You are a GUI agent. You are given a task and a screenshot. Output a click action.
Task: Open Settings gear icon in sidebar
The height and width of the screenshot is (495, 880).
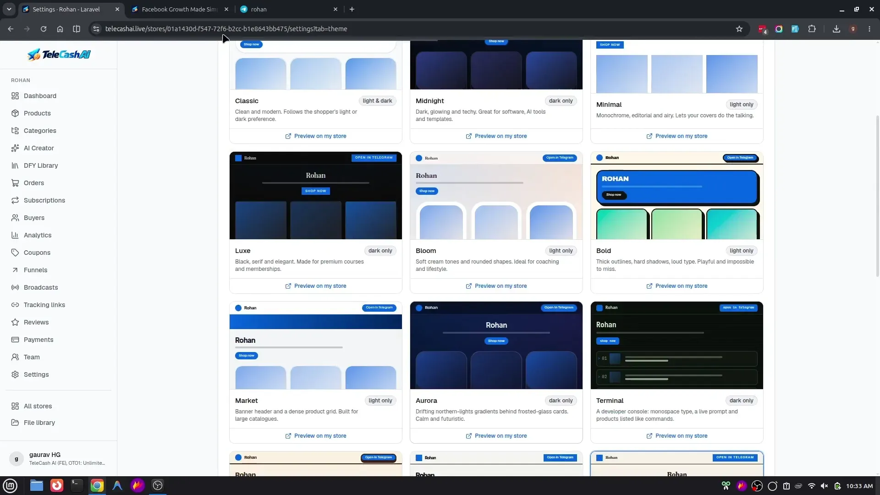pos(15,374)
